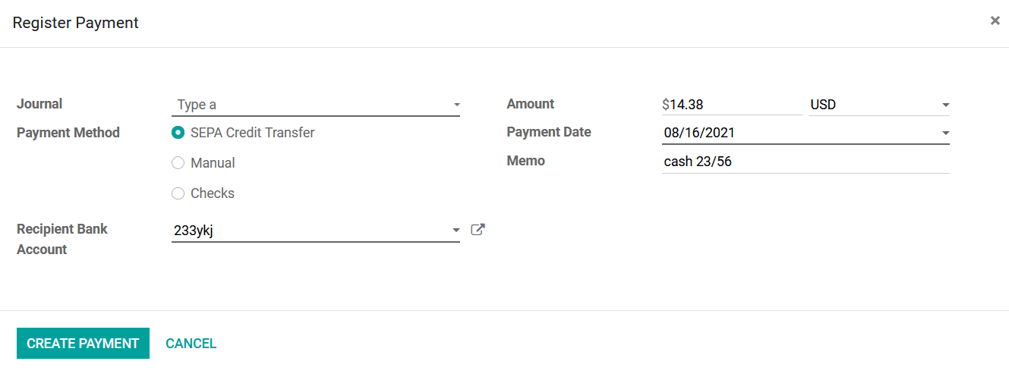This screenshot has height=377, width=1009.
Task: Cancel the payment registration
Action: coord(191,344)
